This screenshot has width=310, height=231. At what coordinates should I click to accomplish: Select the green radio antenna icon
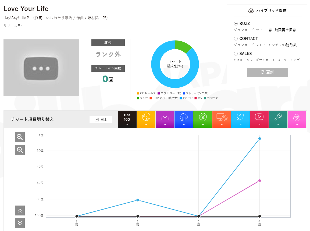(203, 117)
